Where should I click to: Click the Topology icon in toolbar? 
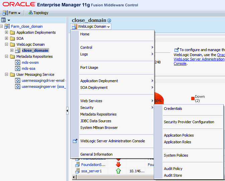click(30, 13)
